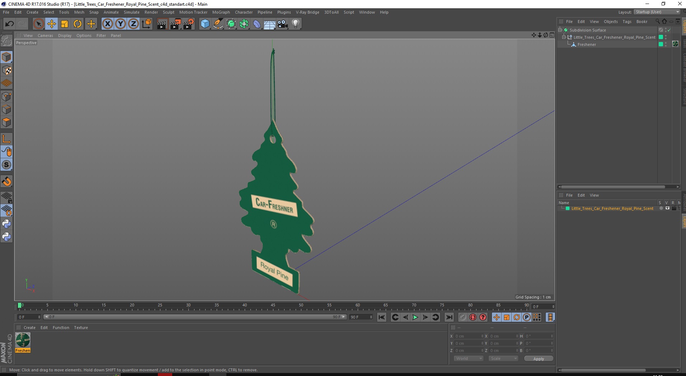Viewport: 686px width, 376px height.
Task: Go to end of animation
Action: 449,317
